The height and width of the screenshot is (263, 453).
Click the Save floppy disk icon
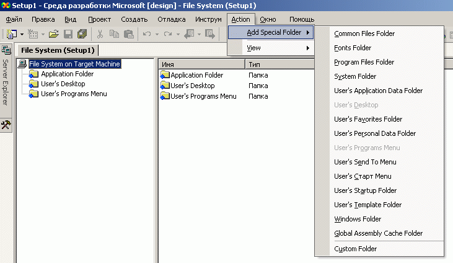(x=68, y=34)
